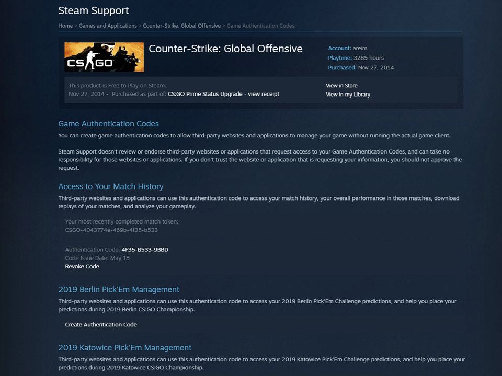Viewport: 502px width, 376px height.
Task: Click the Steam Support page title
Action: click(x=94, y=10)
